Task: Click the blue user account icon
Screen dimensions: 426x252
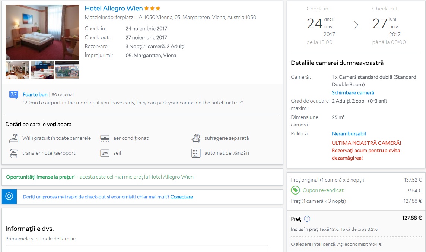Action: (9, 197)
